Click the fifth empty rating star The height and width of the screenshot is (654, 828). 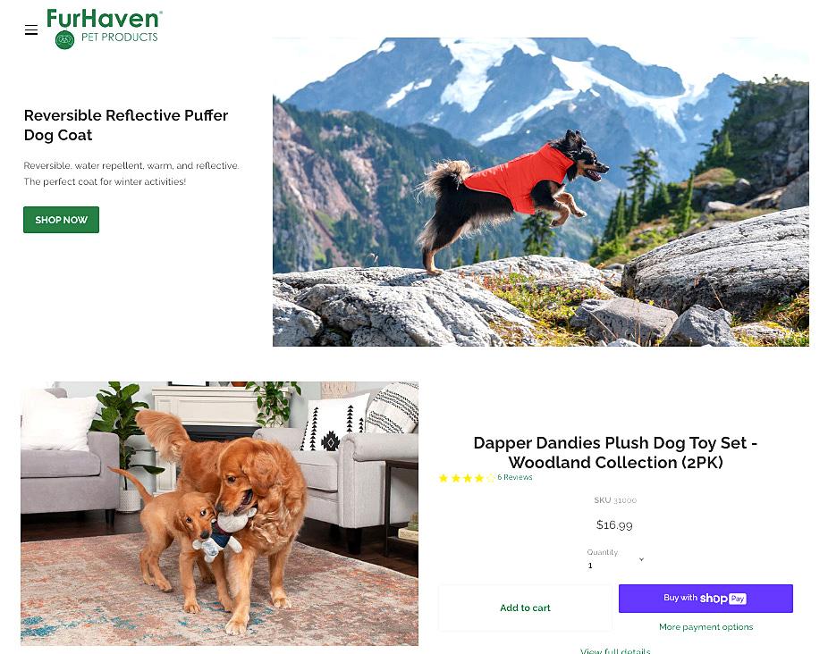tap(491, 478)
